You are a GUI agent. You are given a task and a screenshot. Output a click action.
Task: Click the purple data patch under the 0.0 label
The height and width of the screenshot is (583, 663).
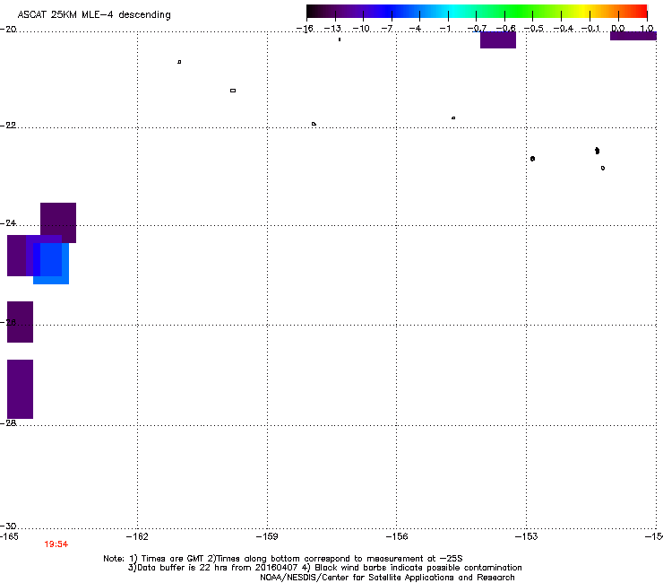click(633, 36)
